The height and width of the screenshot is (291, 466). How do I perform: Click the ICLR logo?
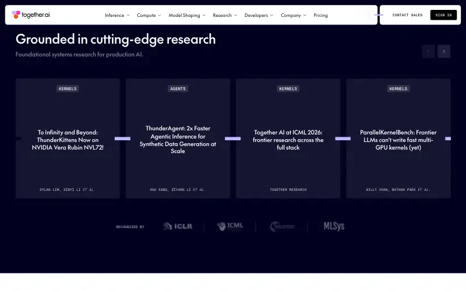point(178,226)
